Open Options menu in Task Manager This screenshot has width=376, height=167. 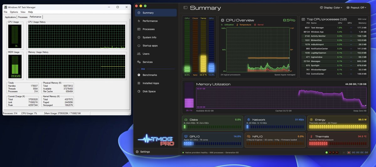pos(14,12)
